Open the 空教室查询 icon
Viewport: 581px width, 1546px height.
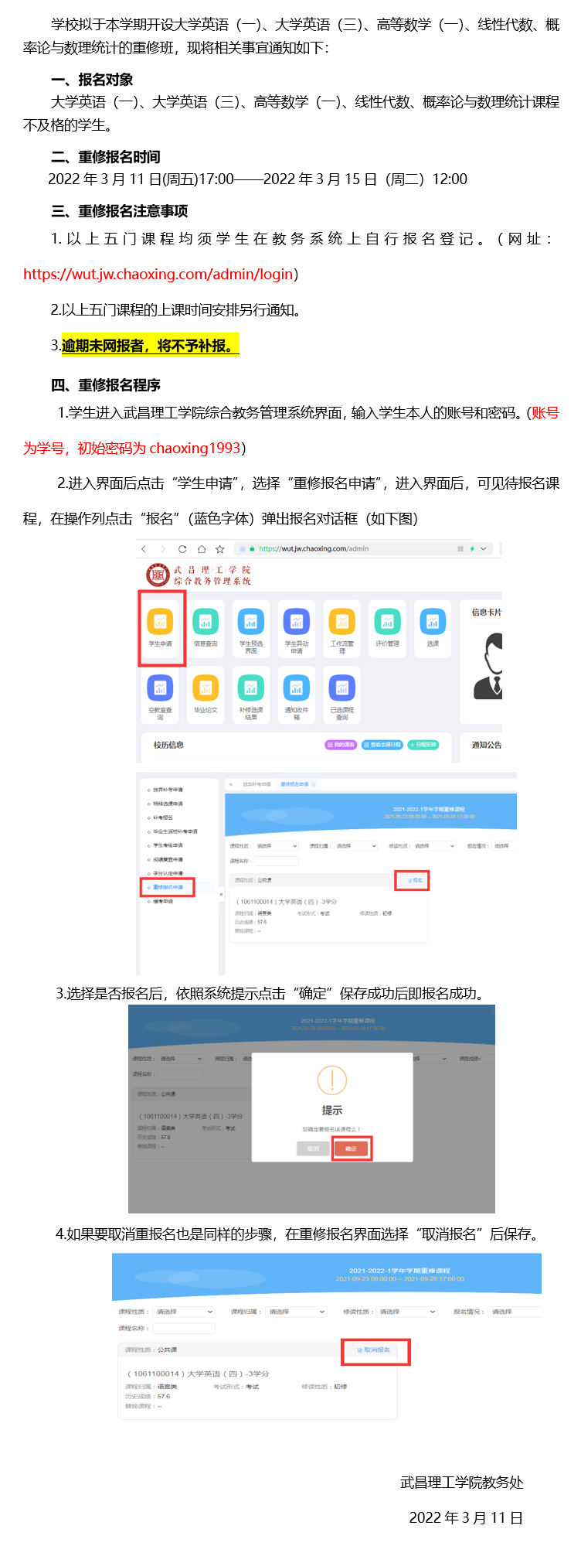(160, 688)
